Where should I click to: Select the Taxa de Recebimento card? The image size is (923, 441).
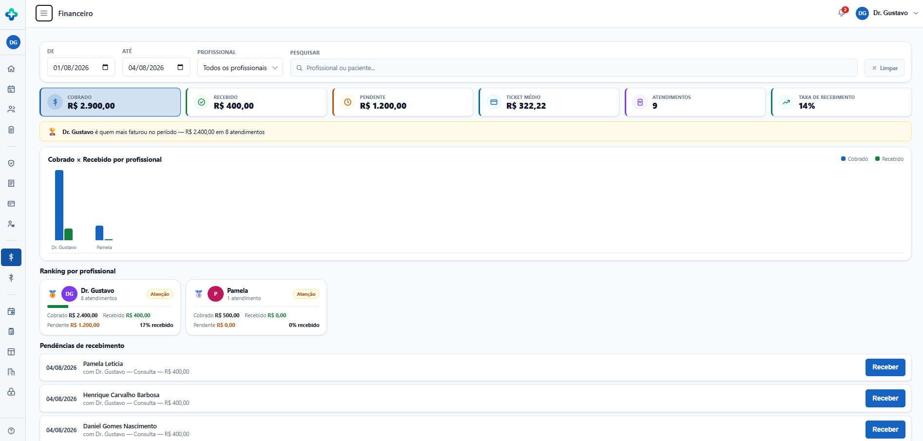coord(841,102)
